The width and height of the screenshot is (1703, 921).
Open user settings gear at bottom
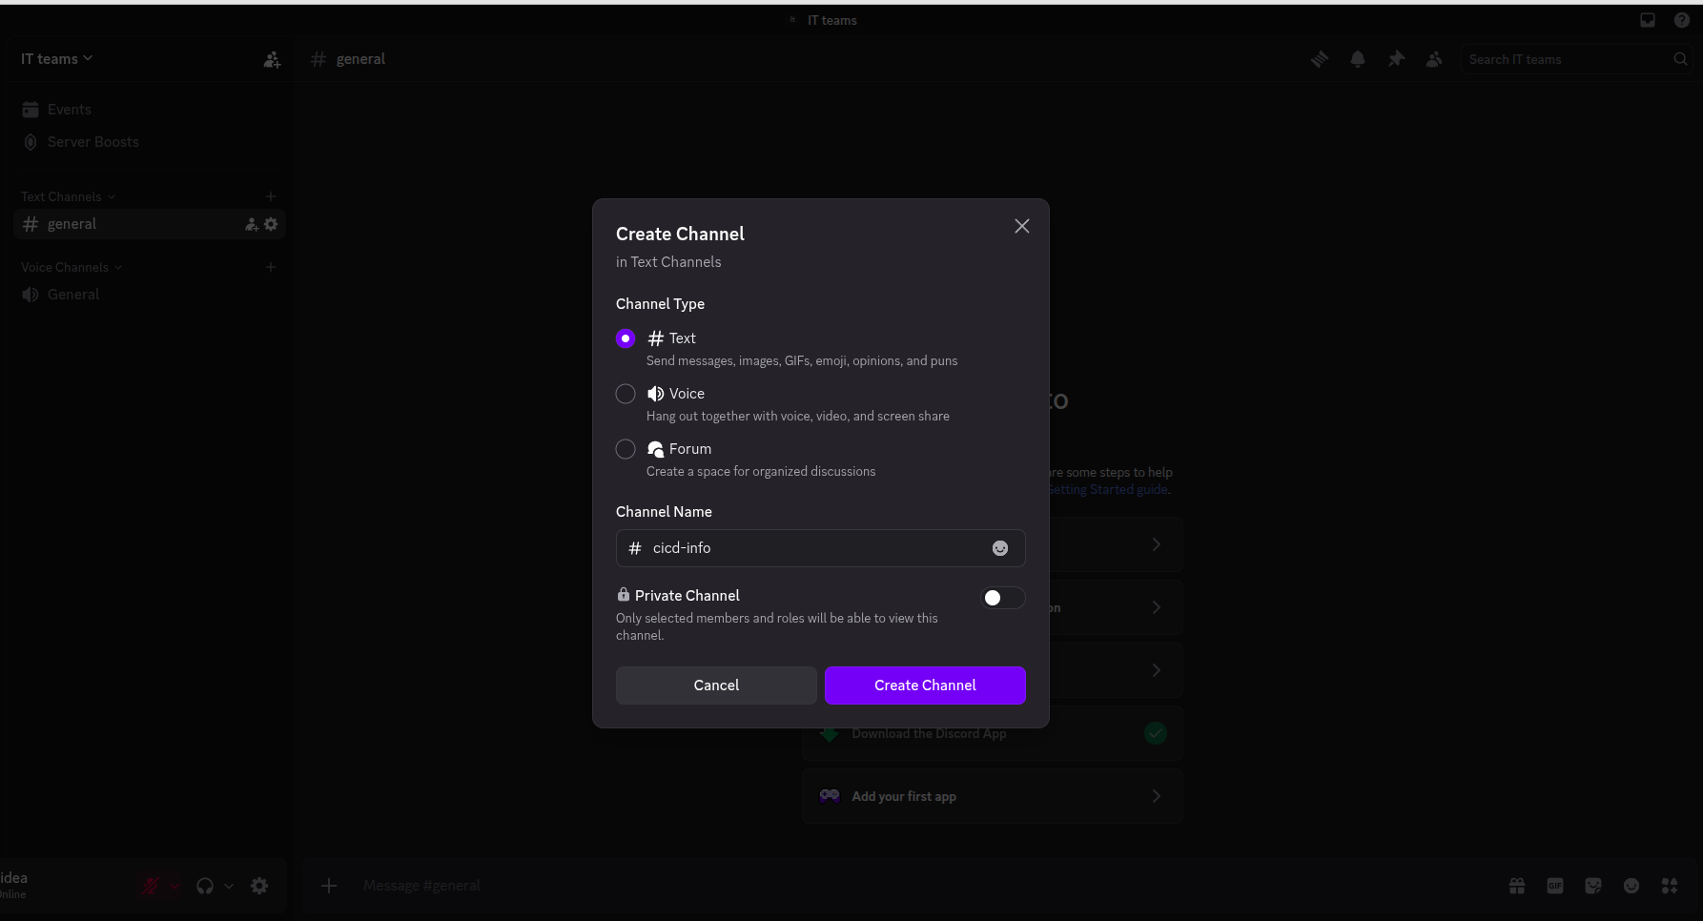tap(259, 886)
